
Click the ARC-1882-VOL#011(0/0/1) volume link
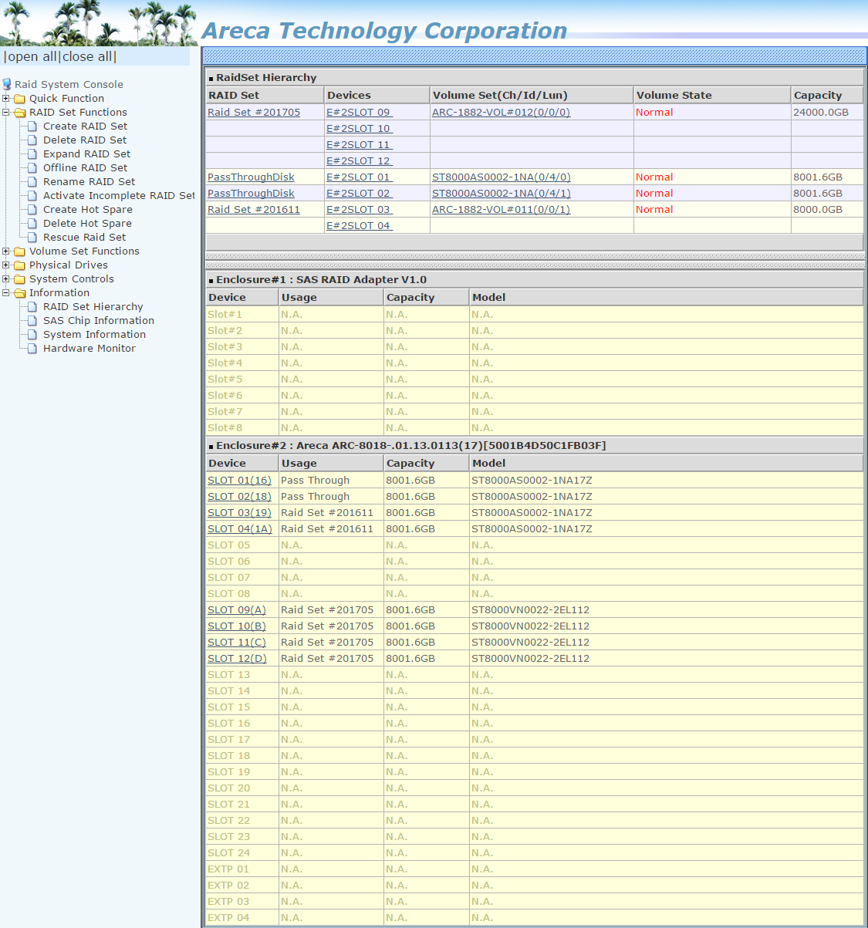coord(501,210)
